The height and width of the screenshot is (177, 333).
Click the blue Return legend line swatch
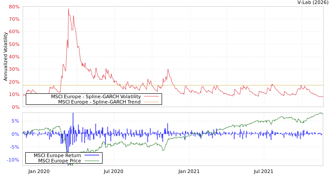point(91,155)
